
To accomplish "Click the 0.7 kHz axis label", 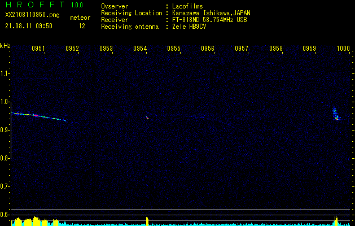I will point(5,186).
